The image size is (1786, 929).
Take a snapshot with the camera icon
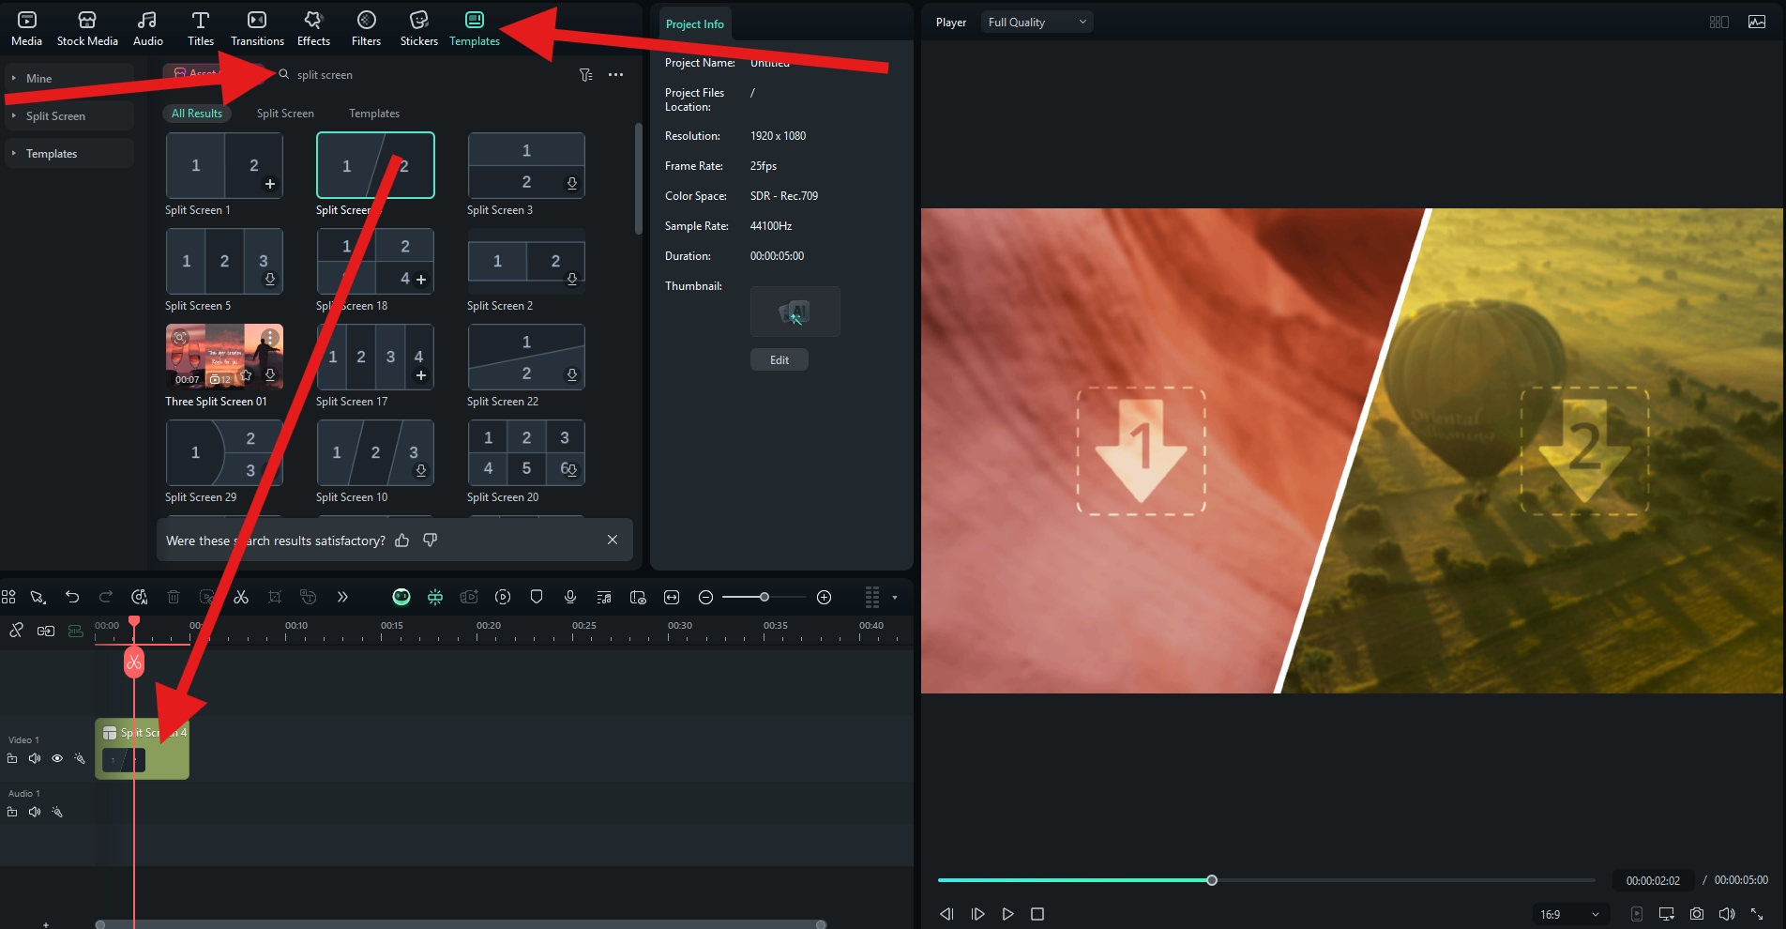click(x=1697, y=914)
